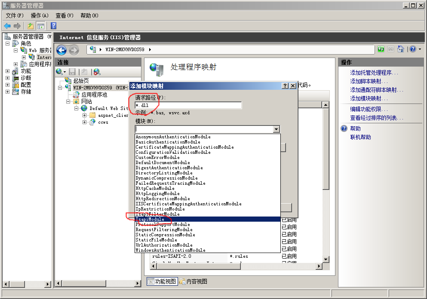Collapse the 角色 tree node
This screenshot has width=427, height=299.
pos(7,43)
